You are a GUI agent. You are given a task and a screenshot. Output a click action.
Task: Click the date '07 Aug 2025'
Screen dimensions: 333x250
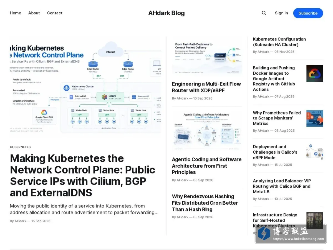coord(284,97)
